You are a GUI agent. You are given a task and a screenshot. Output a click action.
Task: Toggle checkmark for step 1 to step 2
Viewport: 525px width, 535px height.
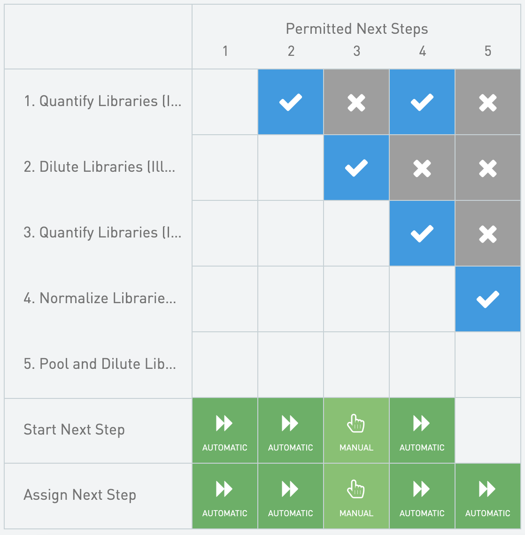291,102
